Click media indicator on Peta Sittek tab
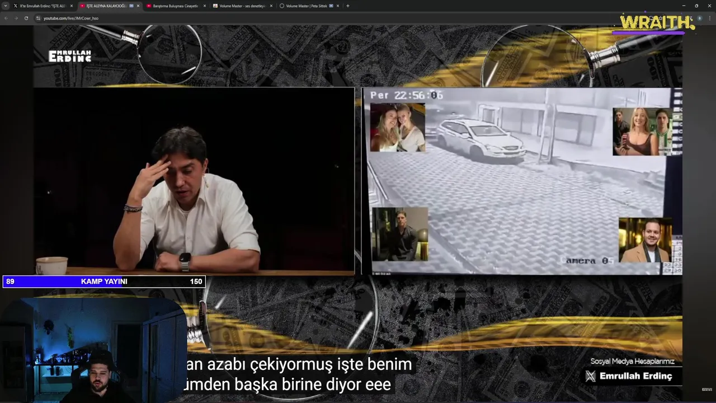Image resolution: width=716 pixels, height=403 pixels. click(331, 6)
